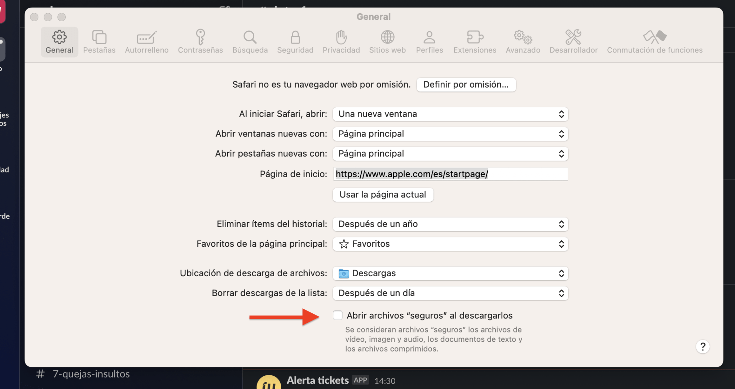Open the Al iniciar Safari, abrir dropdown
735x389 pixels.
(x=450, y=114)
